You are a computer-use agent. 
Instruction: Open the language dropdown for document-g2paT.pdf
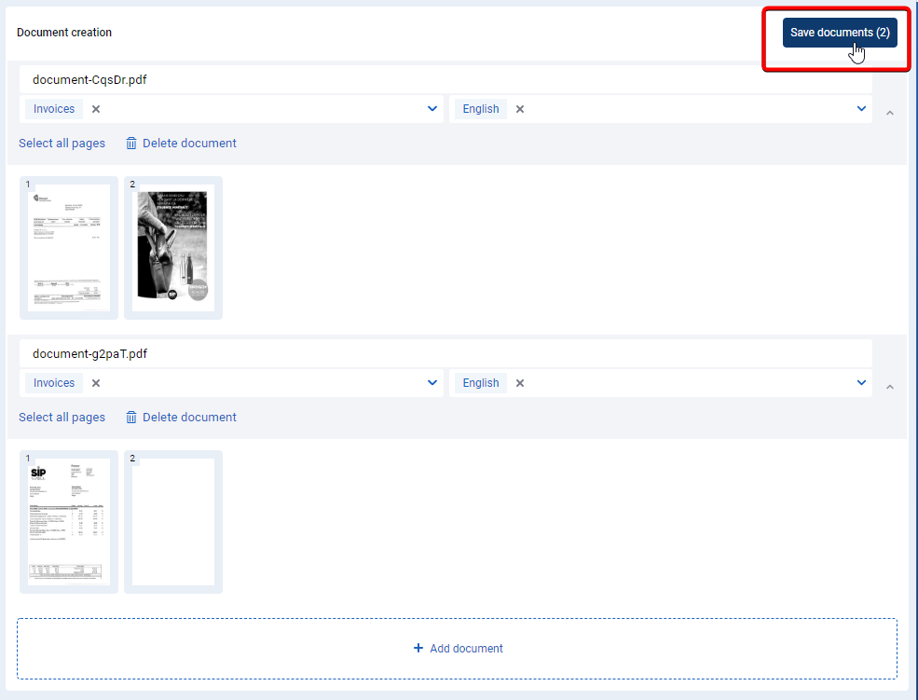click(861, 383)
